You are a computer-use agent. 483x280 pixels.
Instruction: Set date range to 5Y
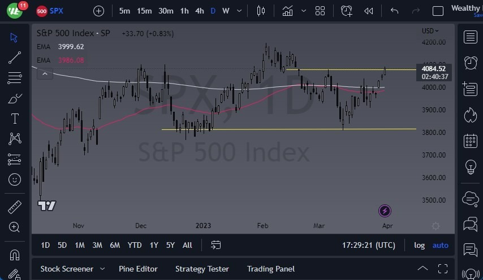tap(170, 245)
